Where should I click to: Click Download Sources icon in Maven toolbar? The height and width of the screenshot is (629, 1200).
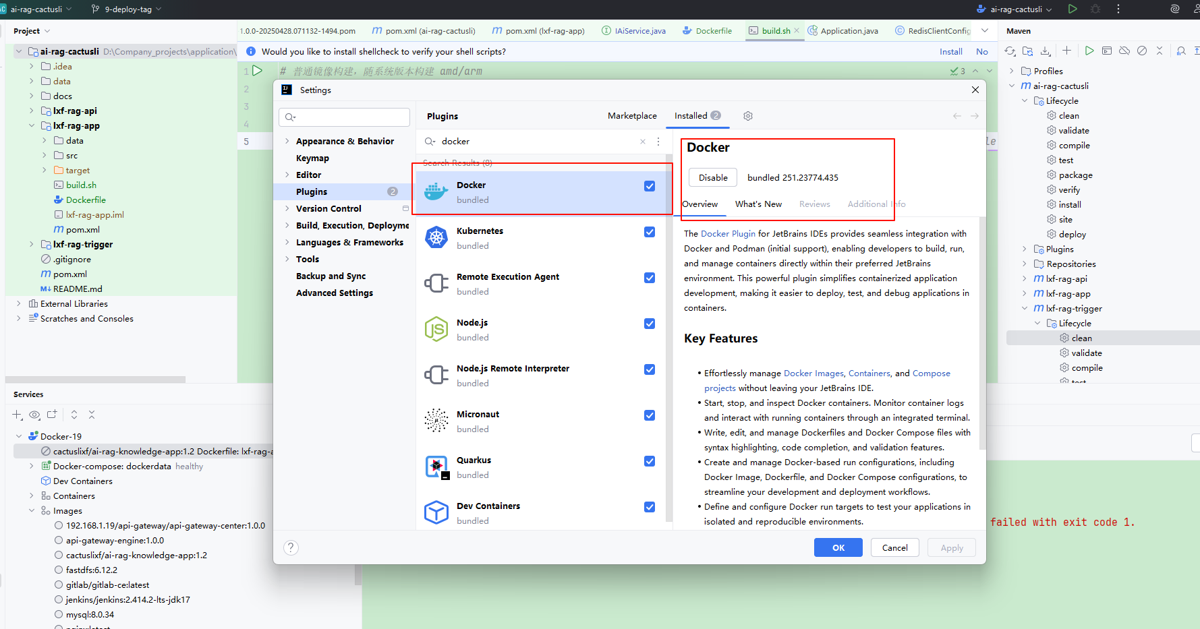tap(1045, 51)
